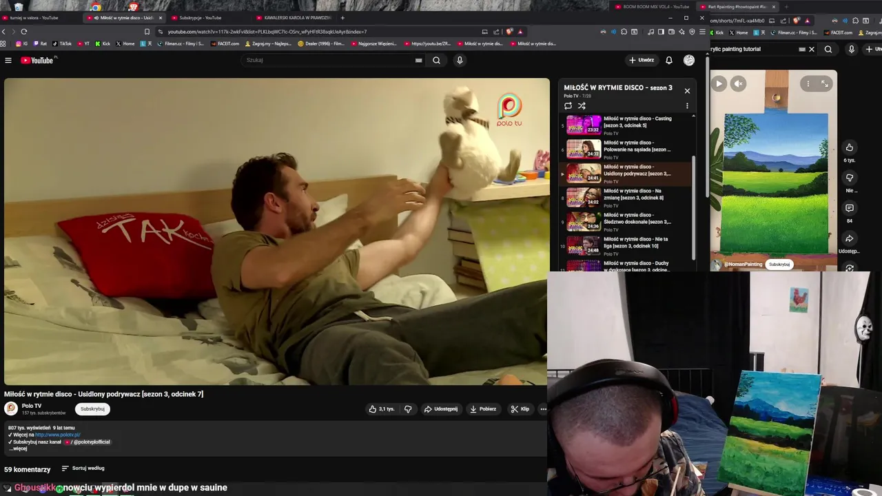Open the apps grid in bookmarks bar
Image resolution: width=882 pixels, height=496 pixels.
(4, 44)
